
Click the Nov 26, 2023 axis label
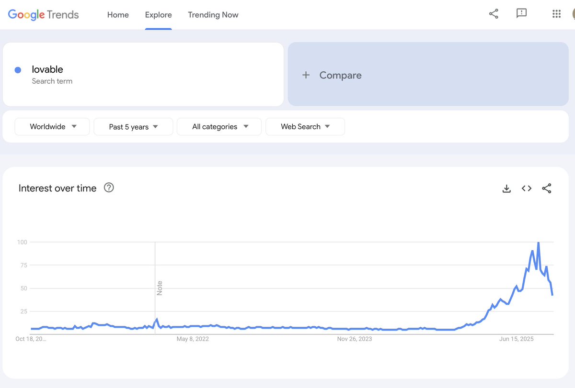[355, 339]
